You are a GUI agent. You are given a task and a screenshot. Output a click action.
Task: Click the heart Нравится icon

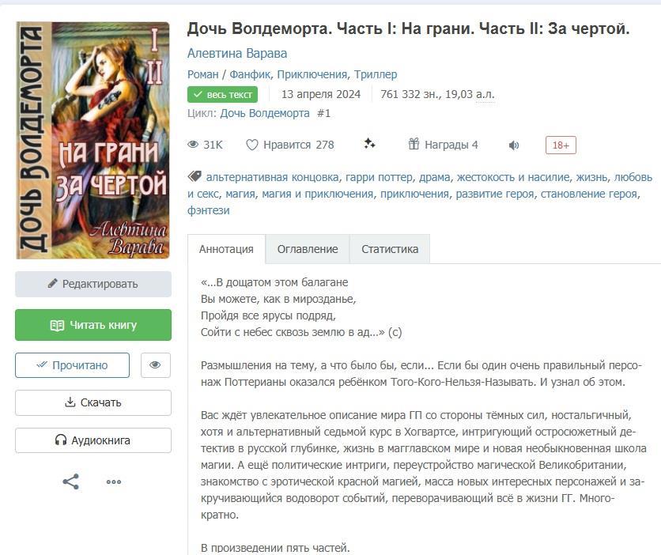point(252,145)
